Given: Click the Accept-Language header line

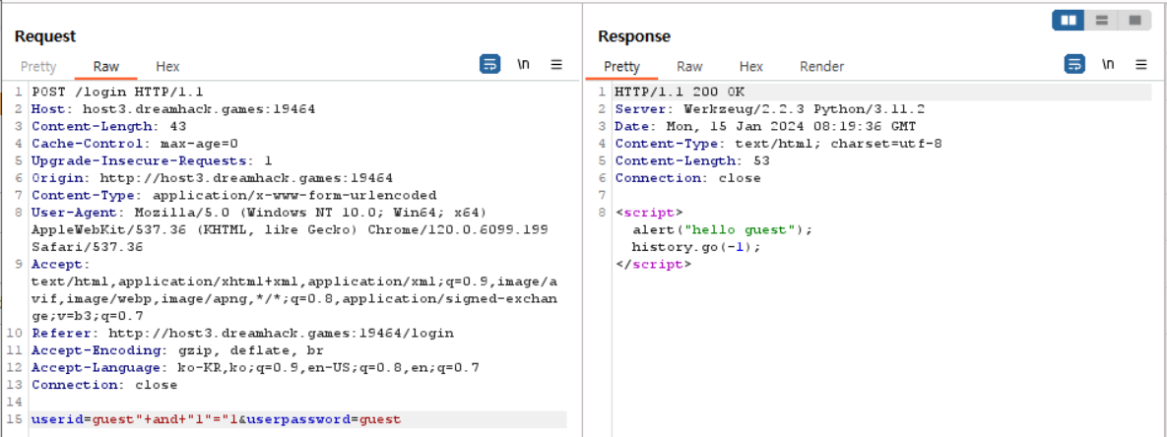Looking at the screenshot, I should click(x=255, y=367).
